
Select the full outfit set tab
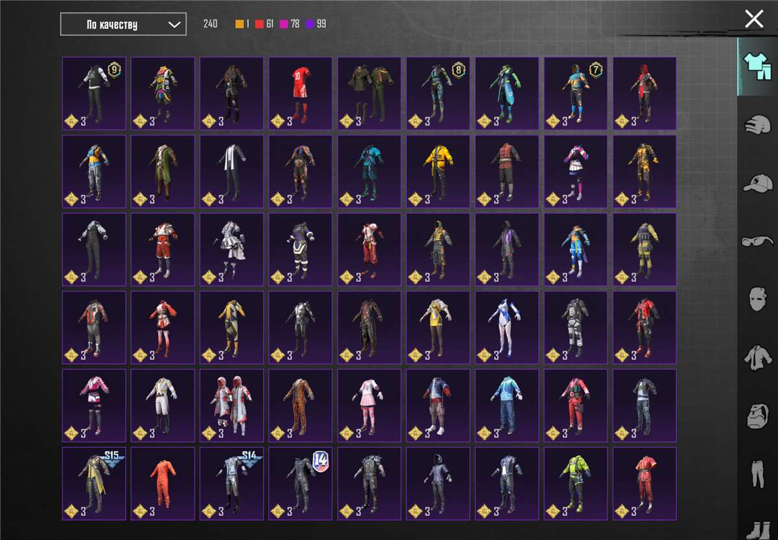click(x=757, y=66)
